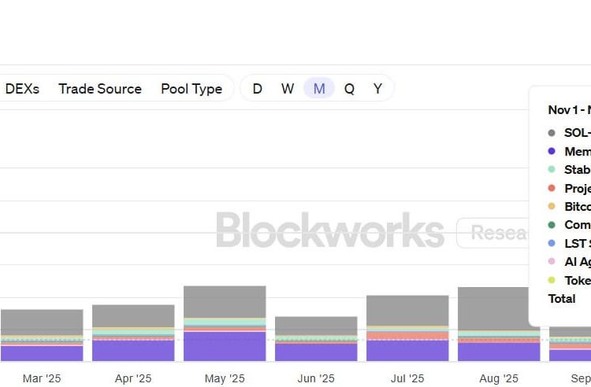Pick the yearly (Y) interval

(x=377, y=89)
